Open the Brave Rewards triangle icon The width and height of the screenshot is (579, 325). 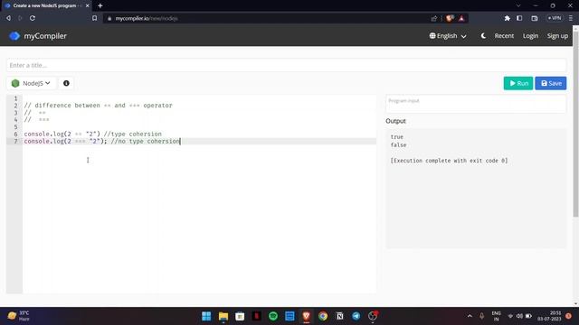click(461, 18)
